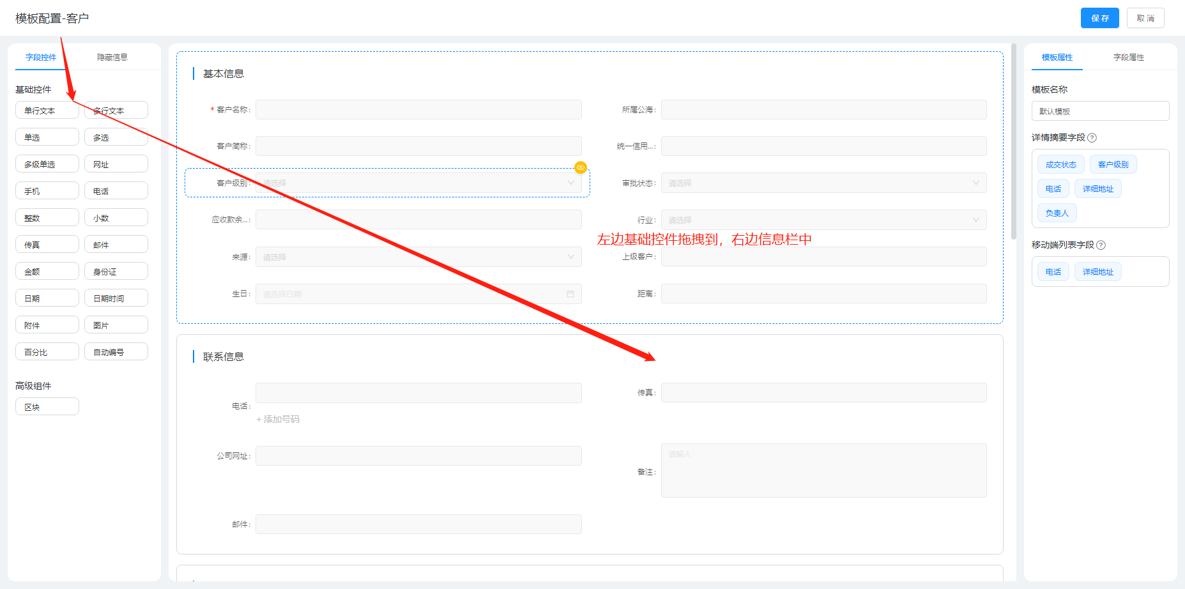1185x589 pixels.
Task: Click the 成交状态 summary tag
Action: pos(1060,164)
